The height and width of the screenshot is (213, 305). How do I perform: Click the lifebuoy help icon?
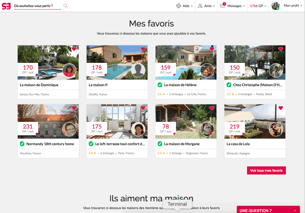coord(178,6)
